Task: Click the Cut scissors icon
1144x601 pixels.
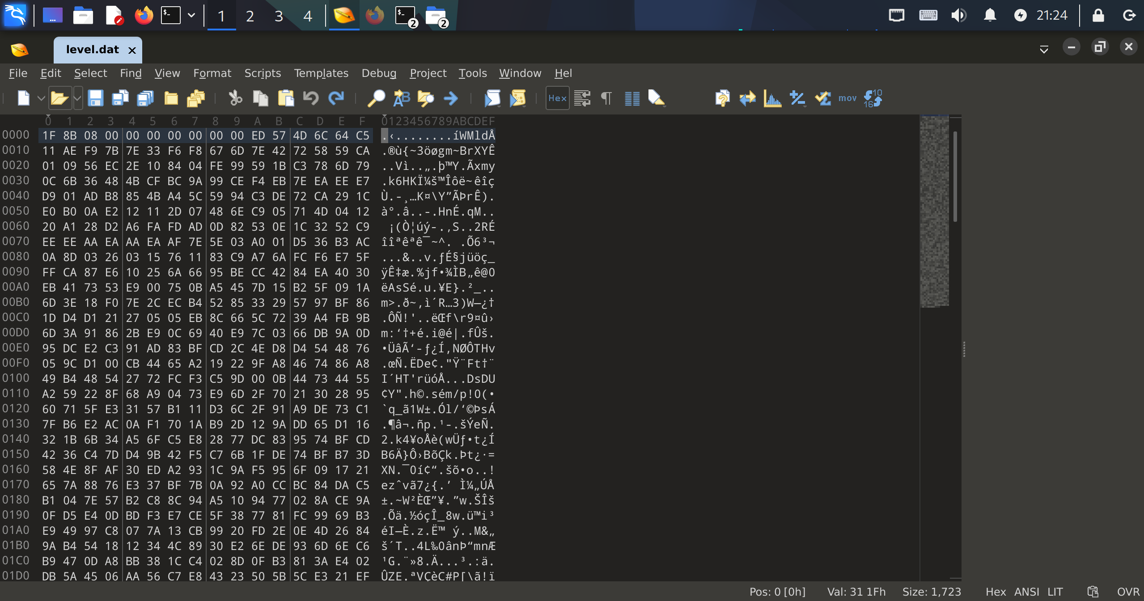Action: tap(235, 98)
